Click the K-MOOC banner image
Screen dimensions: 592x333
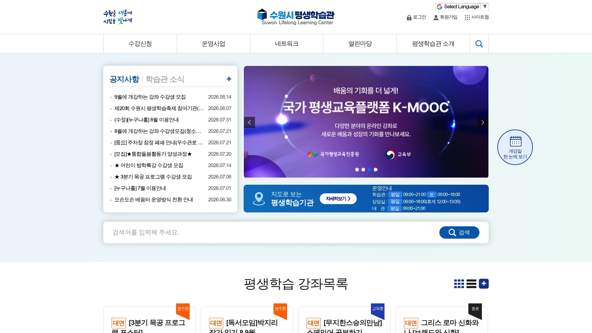(x=366, y=122)
